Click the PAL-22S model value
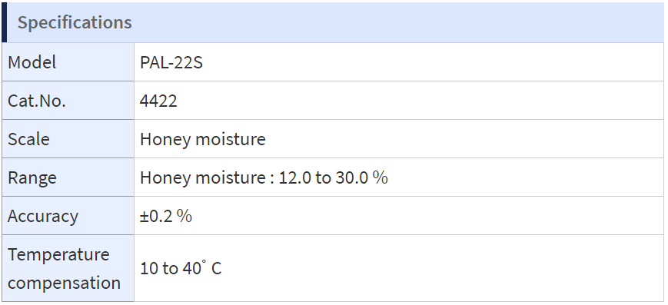 (171, 62)
